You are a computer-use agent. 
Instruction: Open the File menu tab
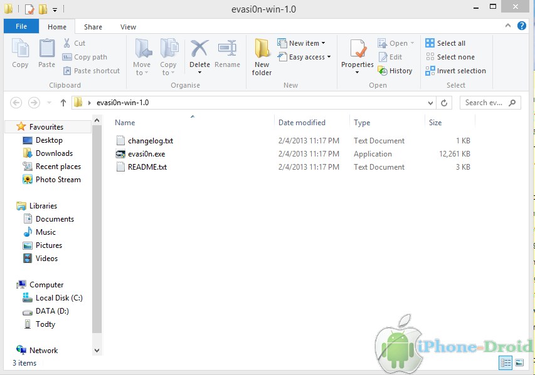(21, 26)
